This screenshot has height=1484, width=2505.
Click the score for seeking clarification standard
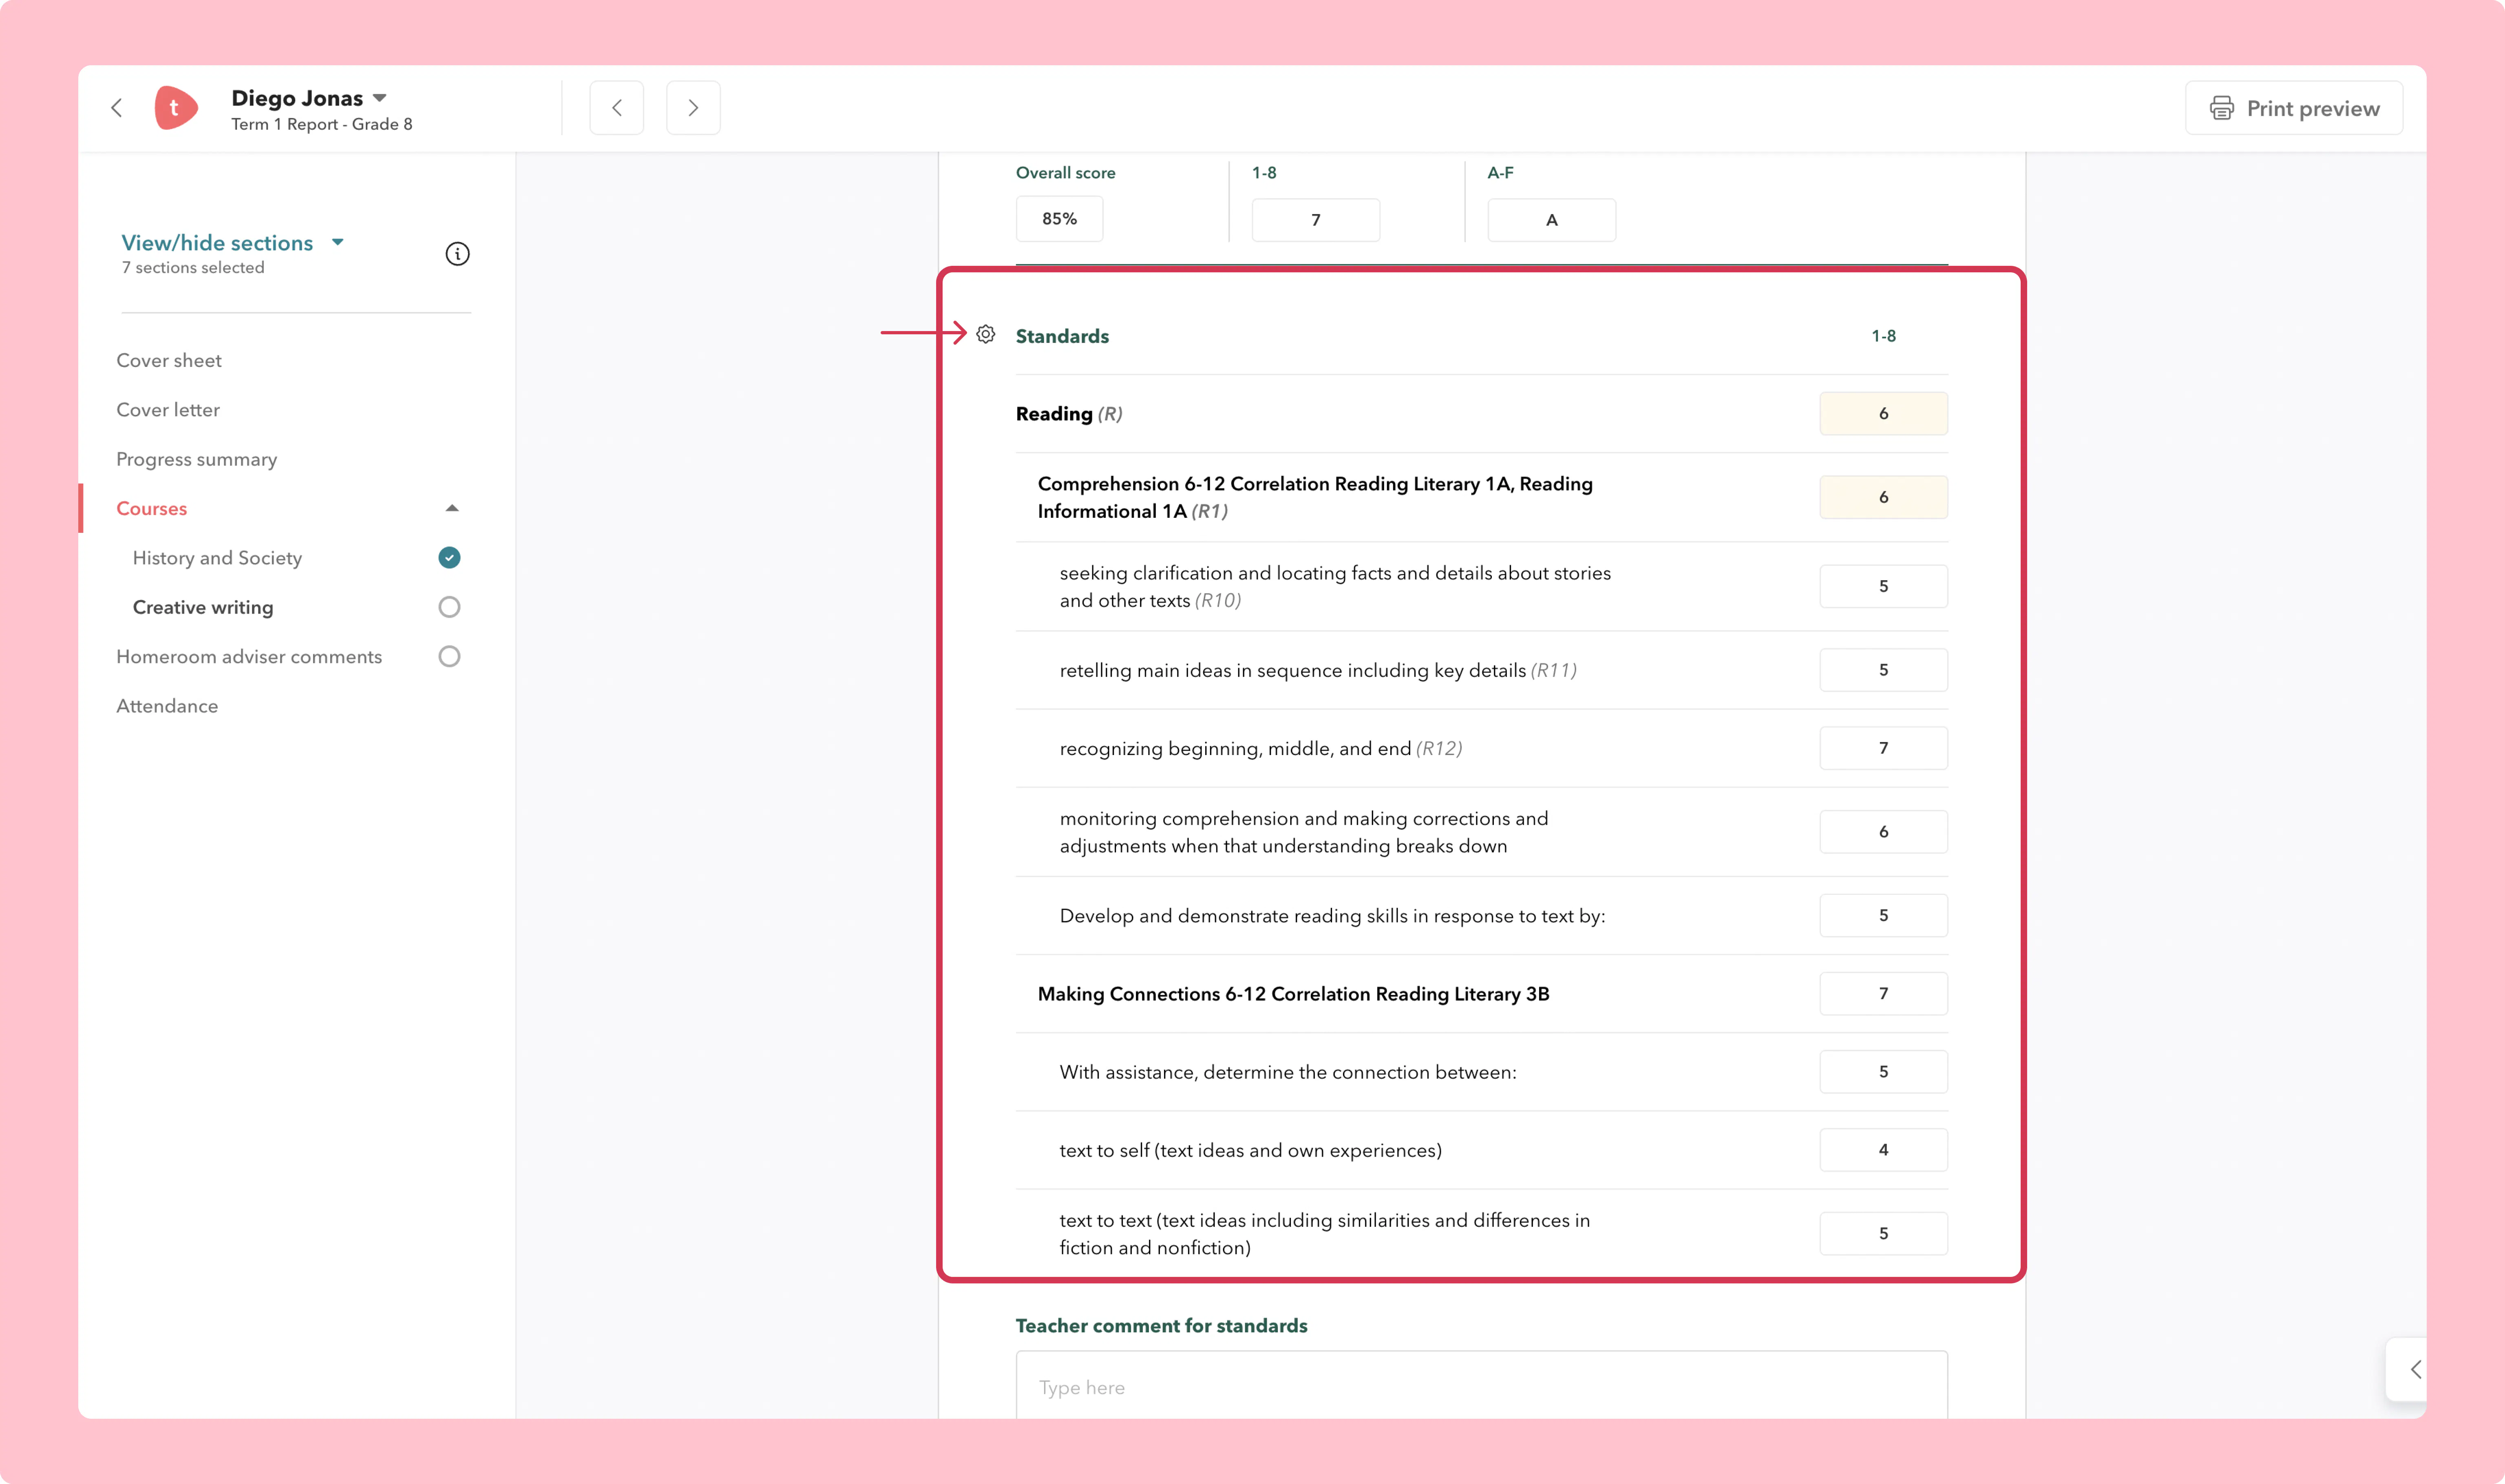(x=1884, y=586)
